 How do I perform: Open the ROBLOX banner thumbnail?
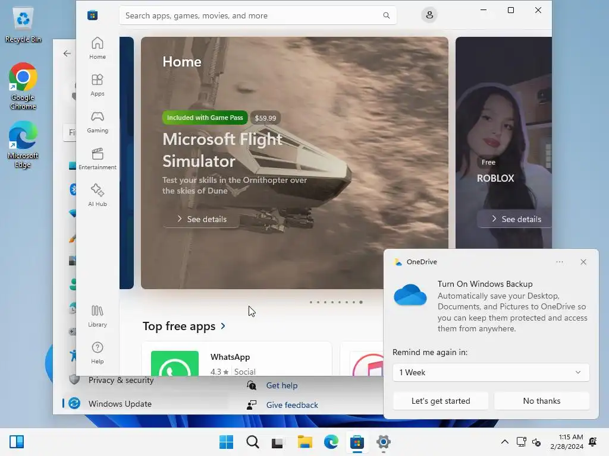point(504,142)
